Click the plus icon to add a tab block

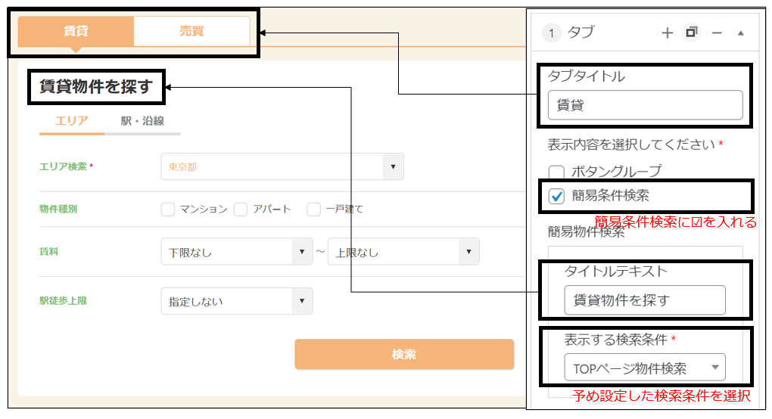pyautogui.click(x=667, y=33)
